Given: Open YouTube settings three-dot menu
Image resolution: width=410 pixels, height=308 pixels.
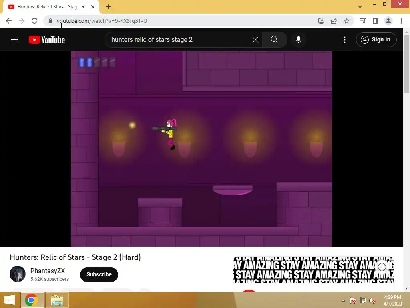Looking at the screenshot, I should (x=345, y=40).
